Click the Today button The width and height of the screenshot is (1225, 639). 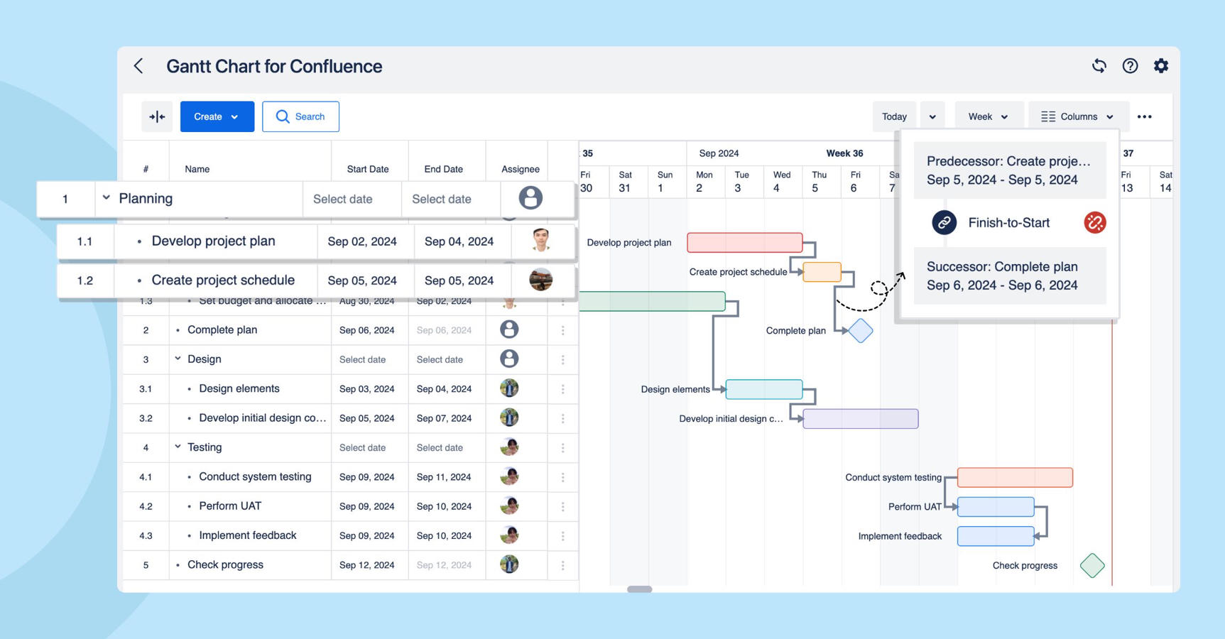coord(894,116)
